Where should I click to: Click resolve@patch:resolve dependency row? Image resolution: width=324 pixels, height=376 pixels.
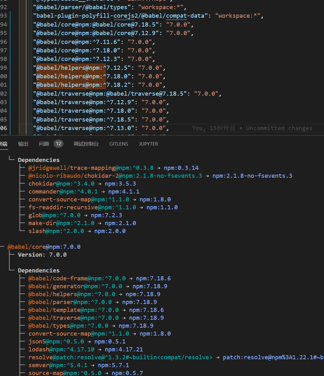(176, 358)
